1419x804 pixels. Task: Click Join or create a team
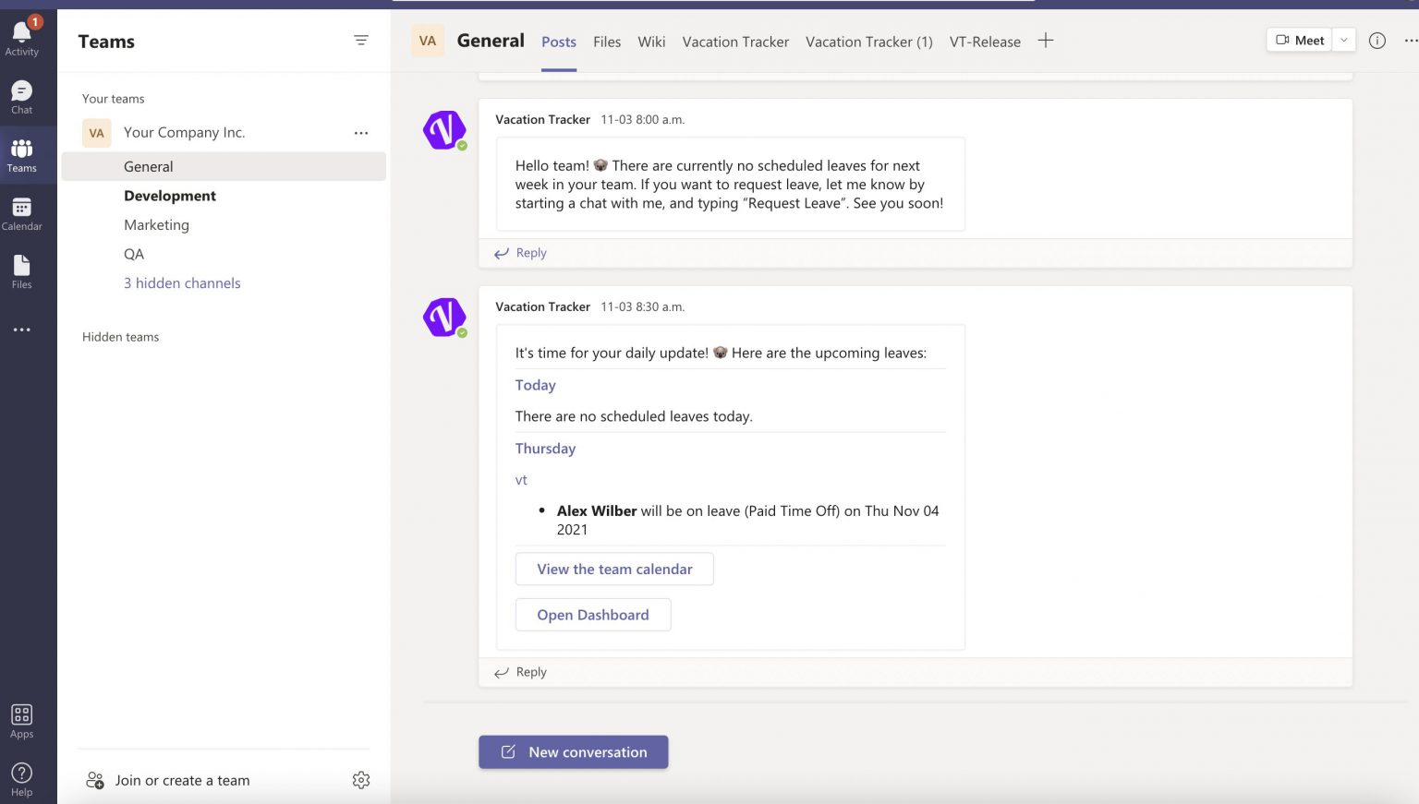168,780
